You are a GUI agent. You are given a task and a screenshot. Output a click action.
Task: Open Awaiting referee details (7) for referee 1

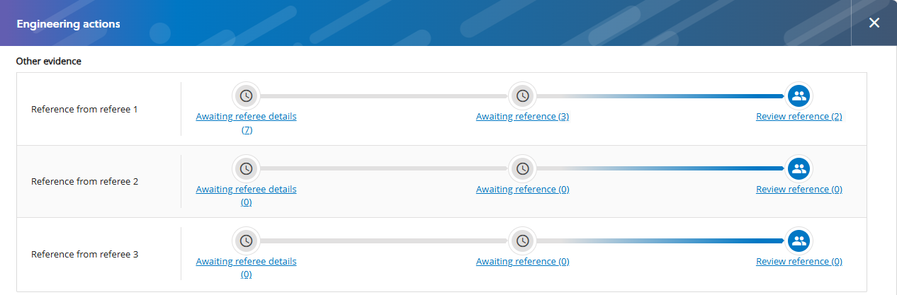point(246,117)
